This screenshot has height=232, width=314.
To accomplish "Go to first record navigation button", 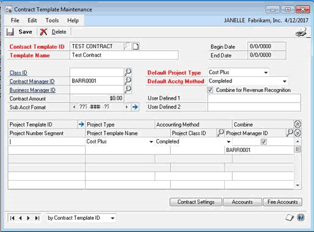I will point(12,218).
